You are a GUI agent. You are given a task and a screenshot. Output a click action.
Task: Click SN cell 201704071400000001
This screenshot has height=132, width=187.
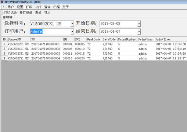(46, 44)
